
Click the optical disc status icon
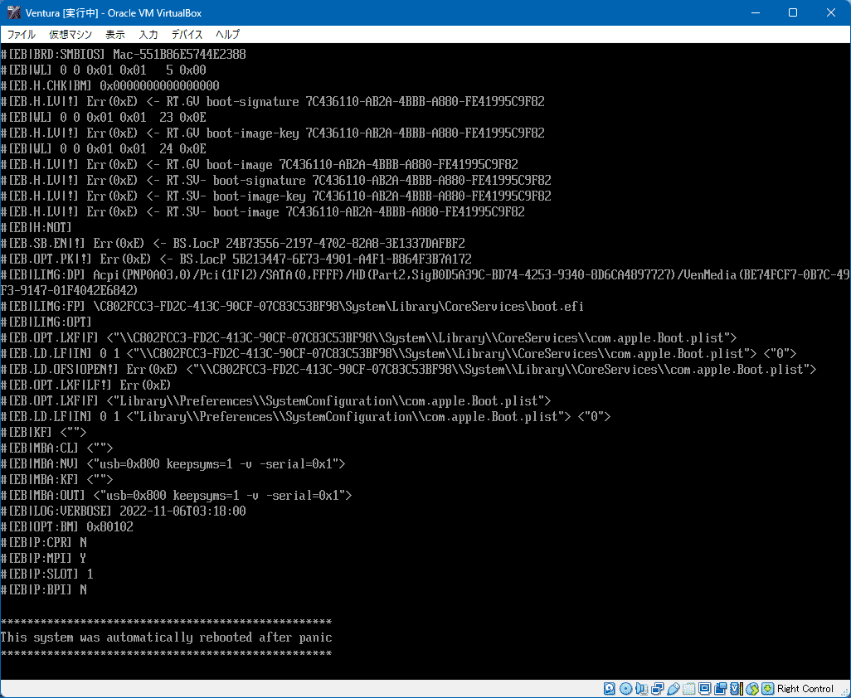click(625, 689)
